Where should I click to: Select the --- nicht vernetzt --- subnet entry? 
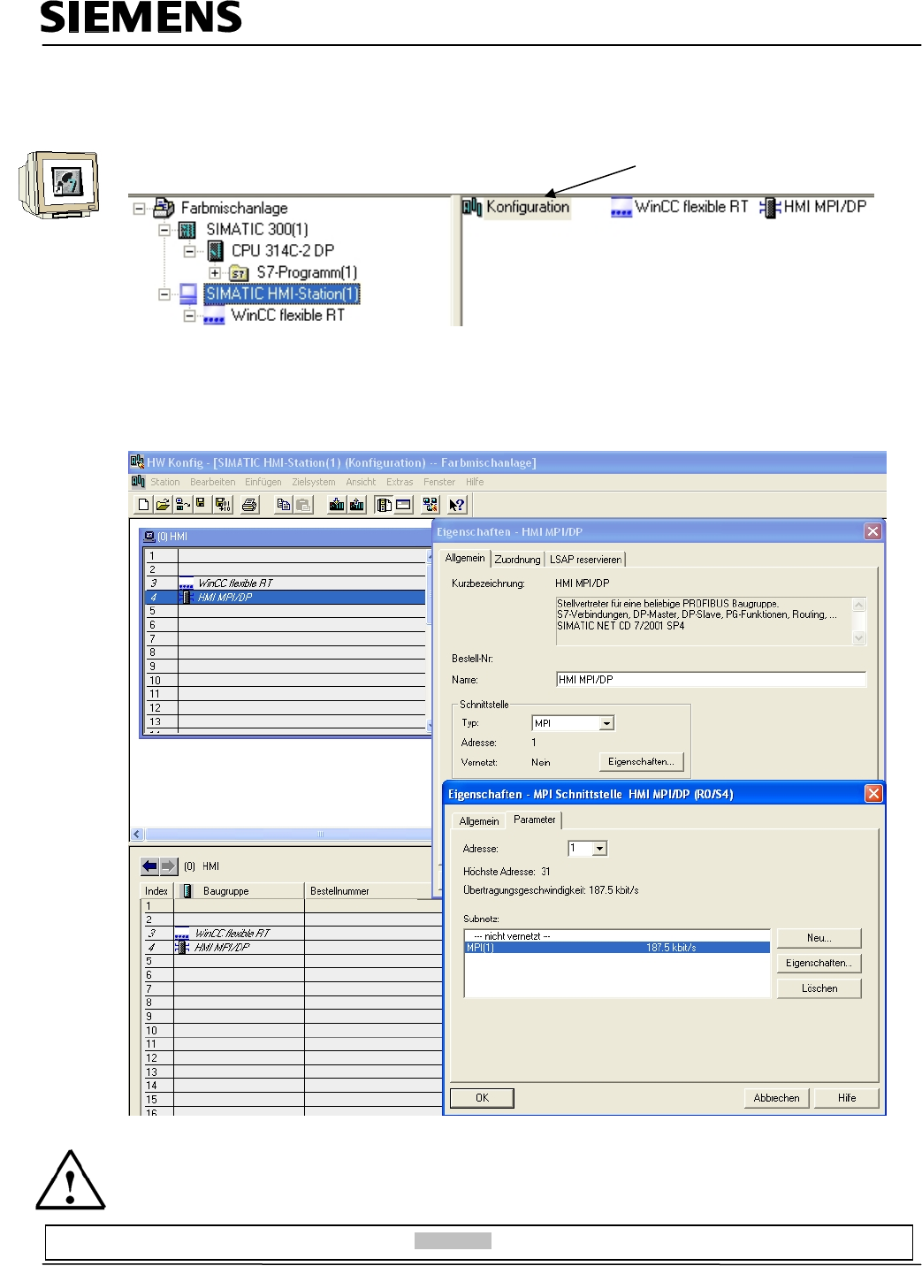point(617,936)
